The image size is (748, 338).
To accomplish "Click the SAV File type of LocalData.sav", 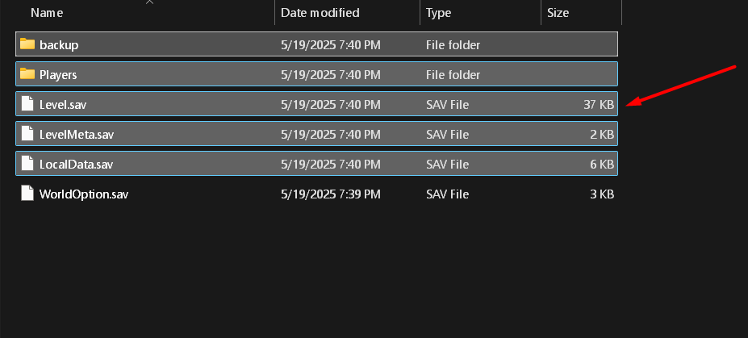I will point(447,164).
